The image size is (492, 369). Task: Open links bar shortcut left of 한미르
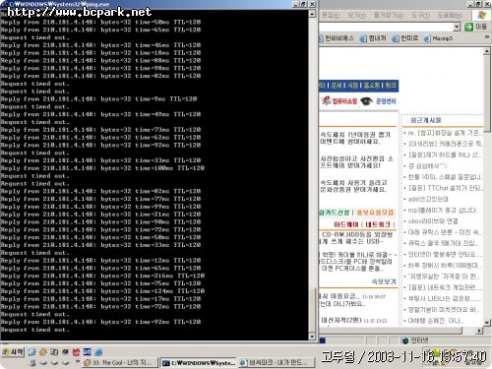[373, 38]
